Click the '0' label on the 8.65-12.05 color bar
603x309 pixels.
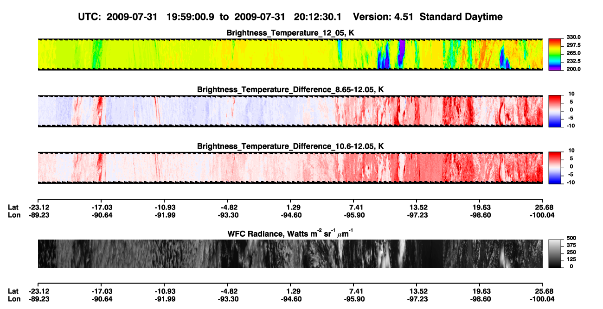pyautogui.click(x=571, y=110)
